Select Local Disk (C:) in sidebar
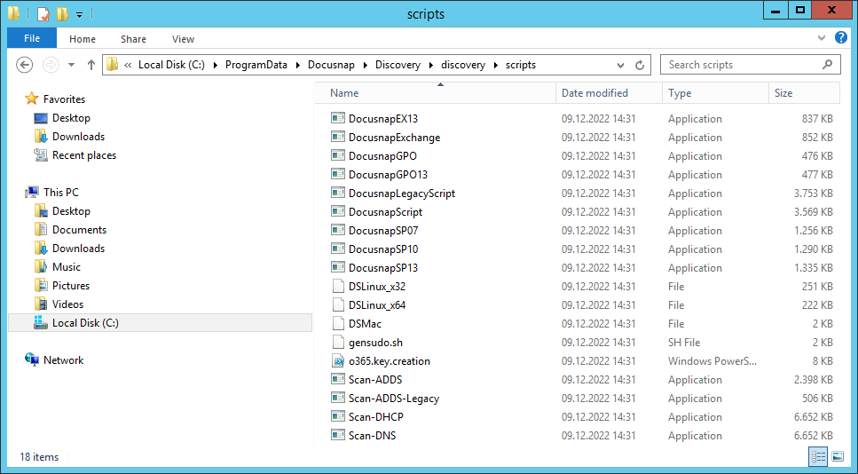Image resolution: width=858 pixels, height=474 pixels. point(160,322)
